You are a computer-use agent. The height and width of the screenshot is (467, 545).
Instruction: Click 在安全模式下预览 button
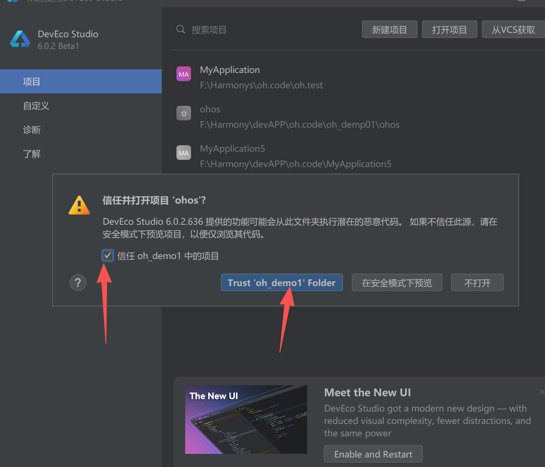coord(397,282)
